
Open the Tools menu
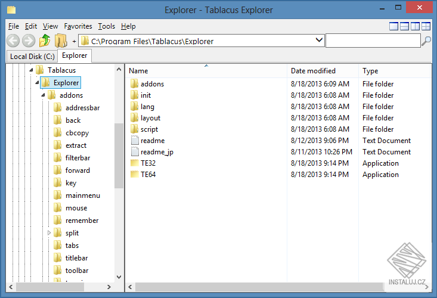click(x=107, y=26)
